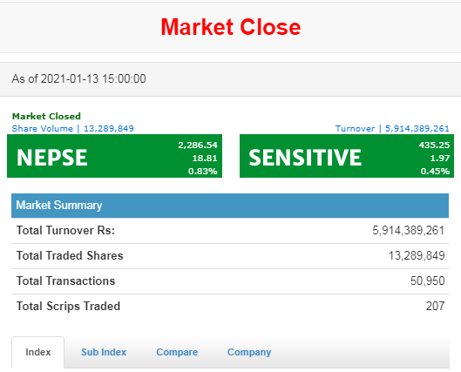Click the Market Closed status text
This screenshot has width=461, height=372.
tap(46, 117)
